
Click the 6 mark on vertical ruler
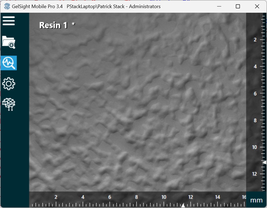click(255, 93)
